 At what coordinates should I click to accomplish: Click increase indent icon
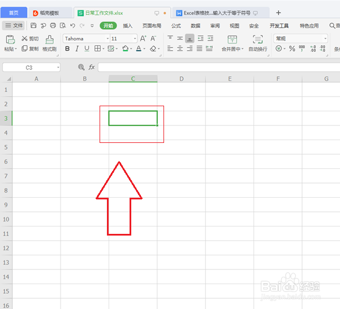(x=210, y=38)
